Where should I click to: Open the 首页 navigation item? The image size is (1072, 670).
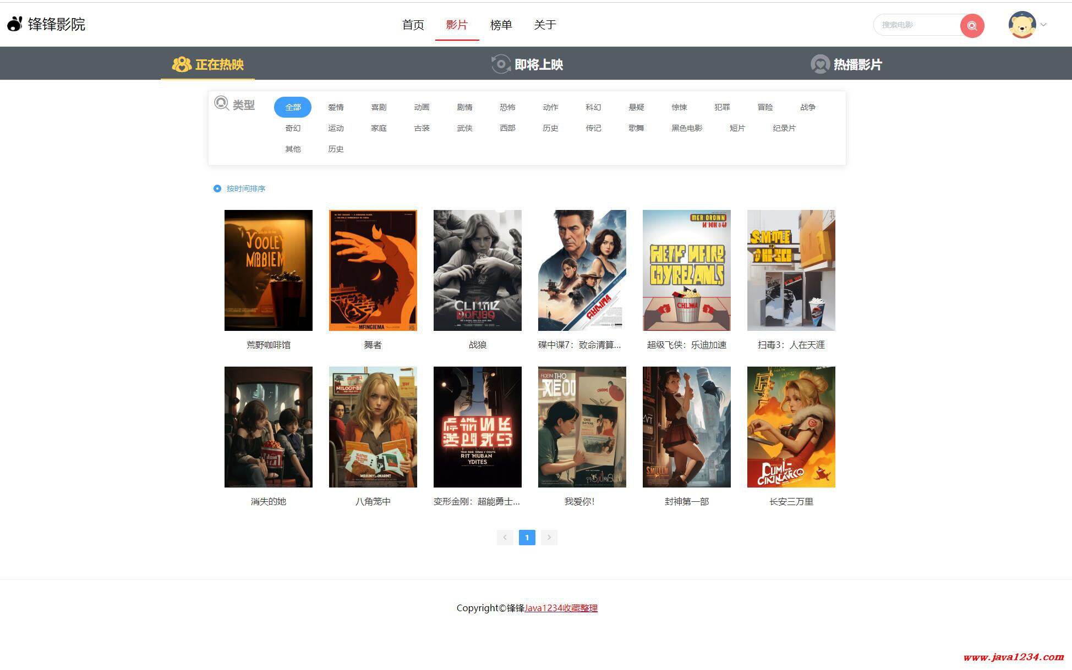coord(413,25)
